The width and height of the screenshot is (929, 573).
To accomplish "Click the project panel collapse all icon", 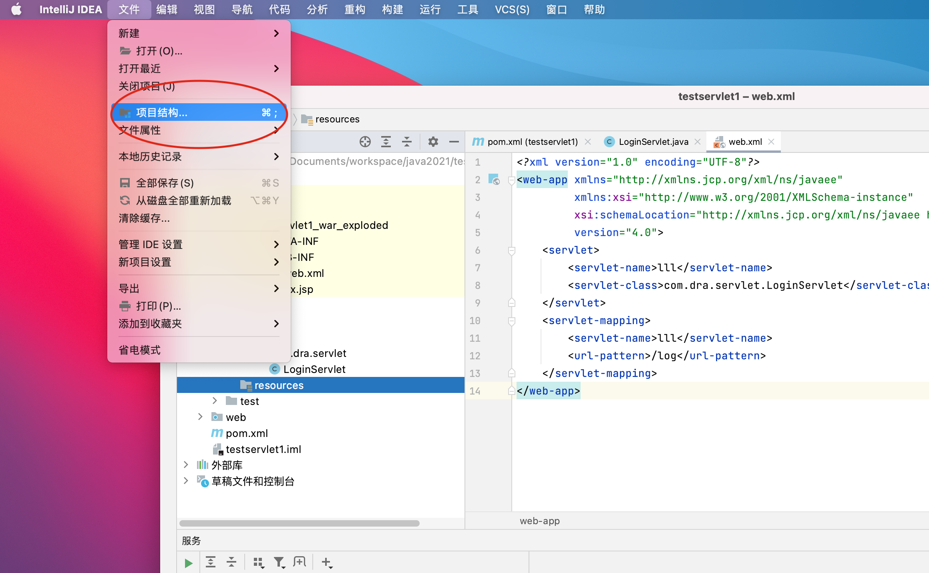I will click(407, 142).
